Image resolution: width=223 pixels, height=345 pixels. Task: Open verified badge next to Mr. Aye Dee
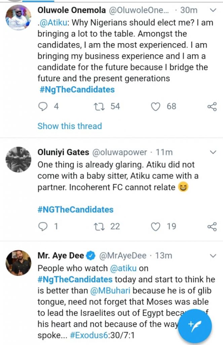[90, 256]
